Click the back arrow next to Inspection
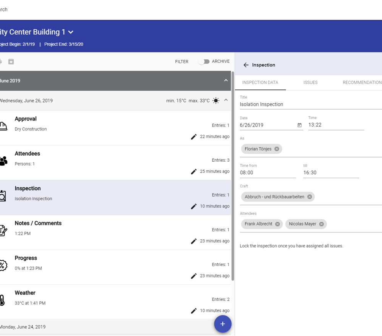This screenshot has width=382, height=336. 246,65
